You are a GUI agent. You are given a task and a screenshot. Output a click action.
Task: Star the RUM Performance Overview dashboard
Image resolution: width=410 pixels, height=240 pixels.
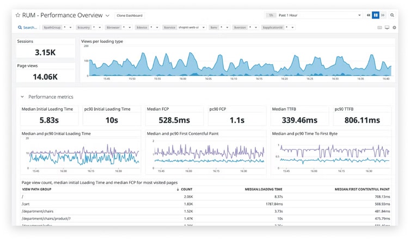(17, 16)
